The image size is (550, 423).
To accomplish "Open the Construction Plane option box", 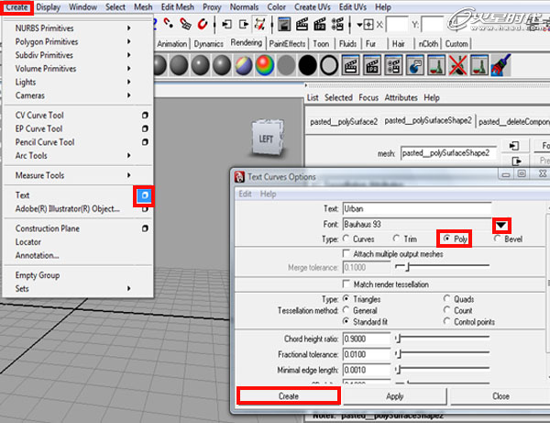I will pos(145,228).
